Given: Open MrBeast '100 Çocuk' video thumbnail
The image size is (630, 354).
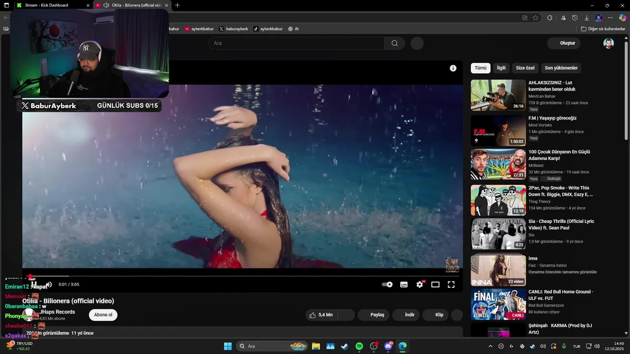Looking at the screenshot, I should pyautogui.click(x=498, y=164).
